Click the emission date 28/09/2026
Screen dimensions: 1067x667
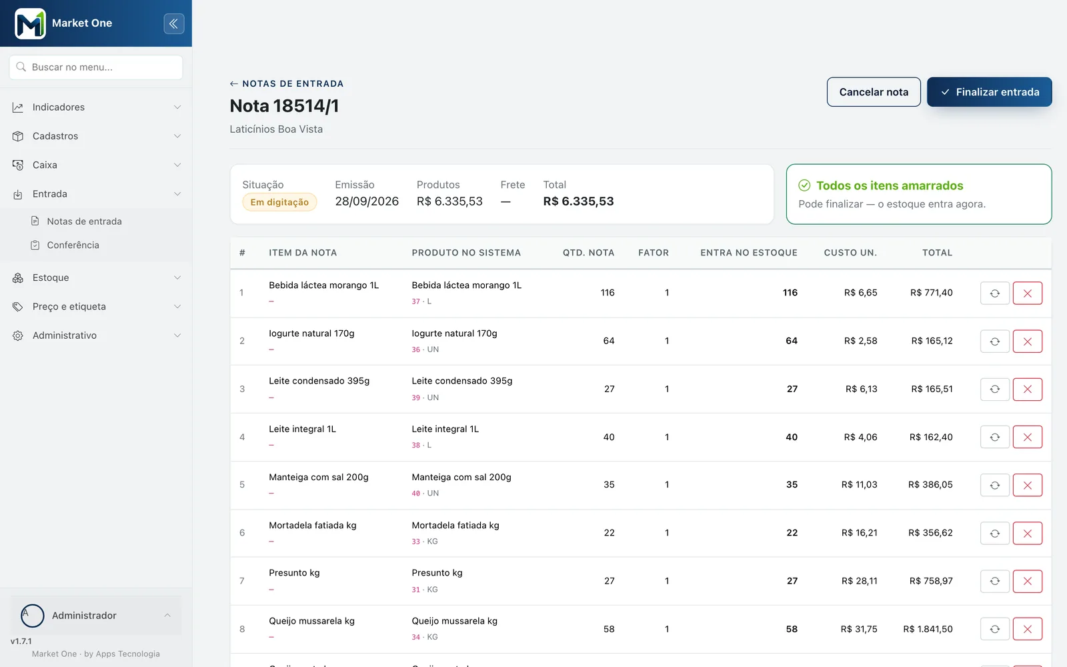[x=367, y=201]
